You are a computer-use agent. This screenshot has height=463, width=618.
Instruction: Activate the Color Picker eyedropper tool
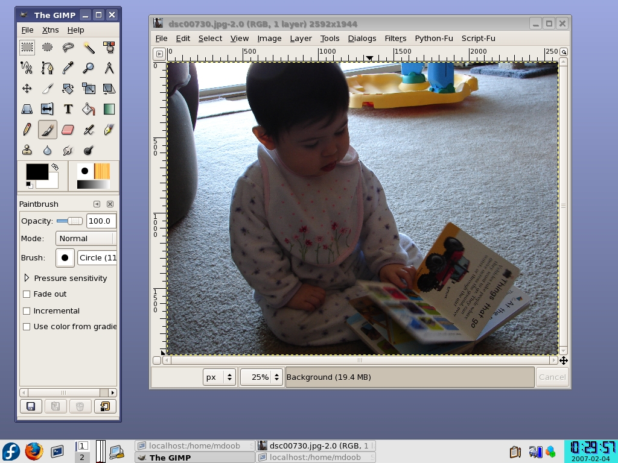point(68,68)
